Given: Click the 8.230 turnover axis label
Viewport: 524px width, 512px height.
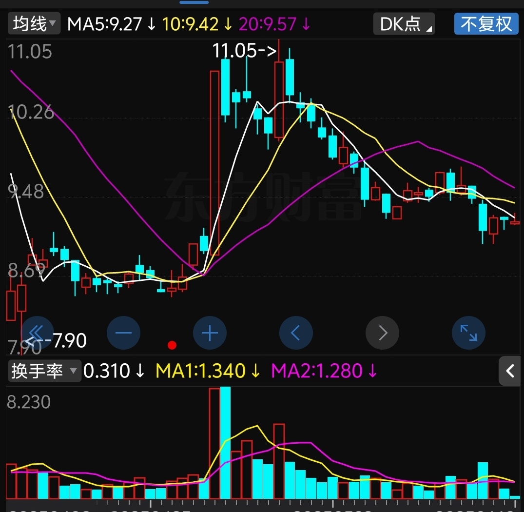Looking at the screenshot, I should (x=29, y=402).
